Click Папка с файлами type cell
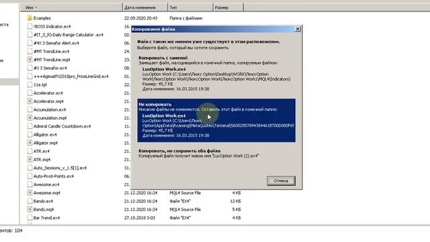 click(186, 18)
